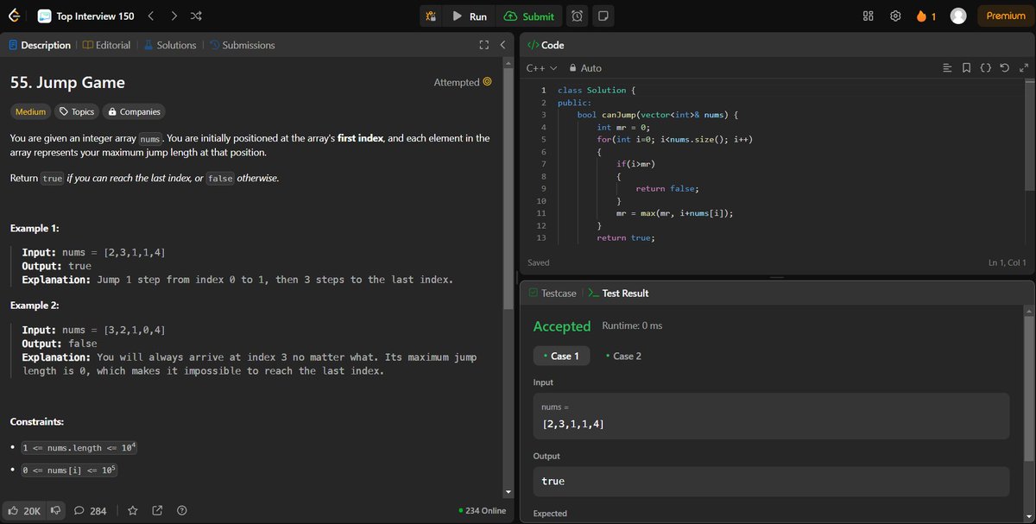Open the 284 comments
This screenshot has width=1036, height=524.
[91, 510]
